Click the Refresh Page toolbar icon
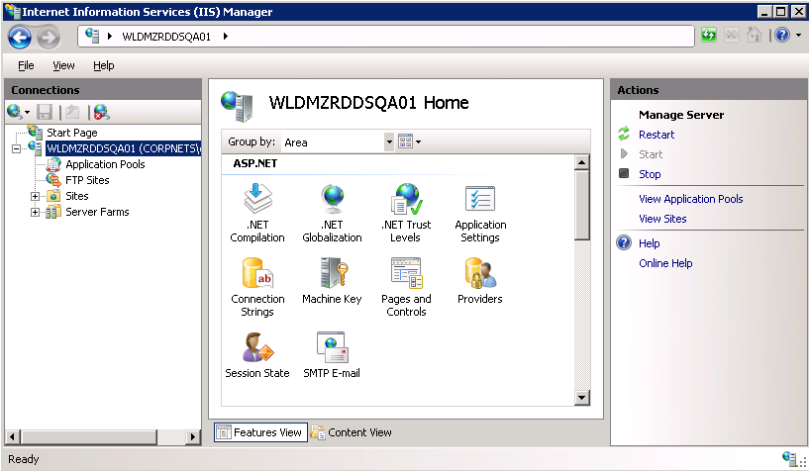The width and height of the screenshot is (809, 471). coord(709,35)
